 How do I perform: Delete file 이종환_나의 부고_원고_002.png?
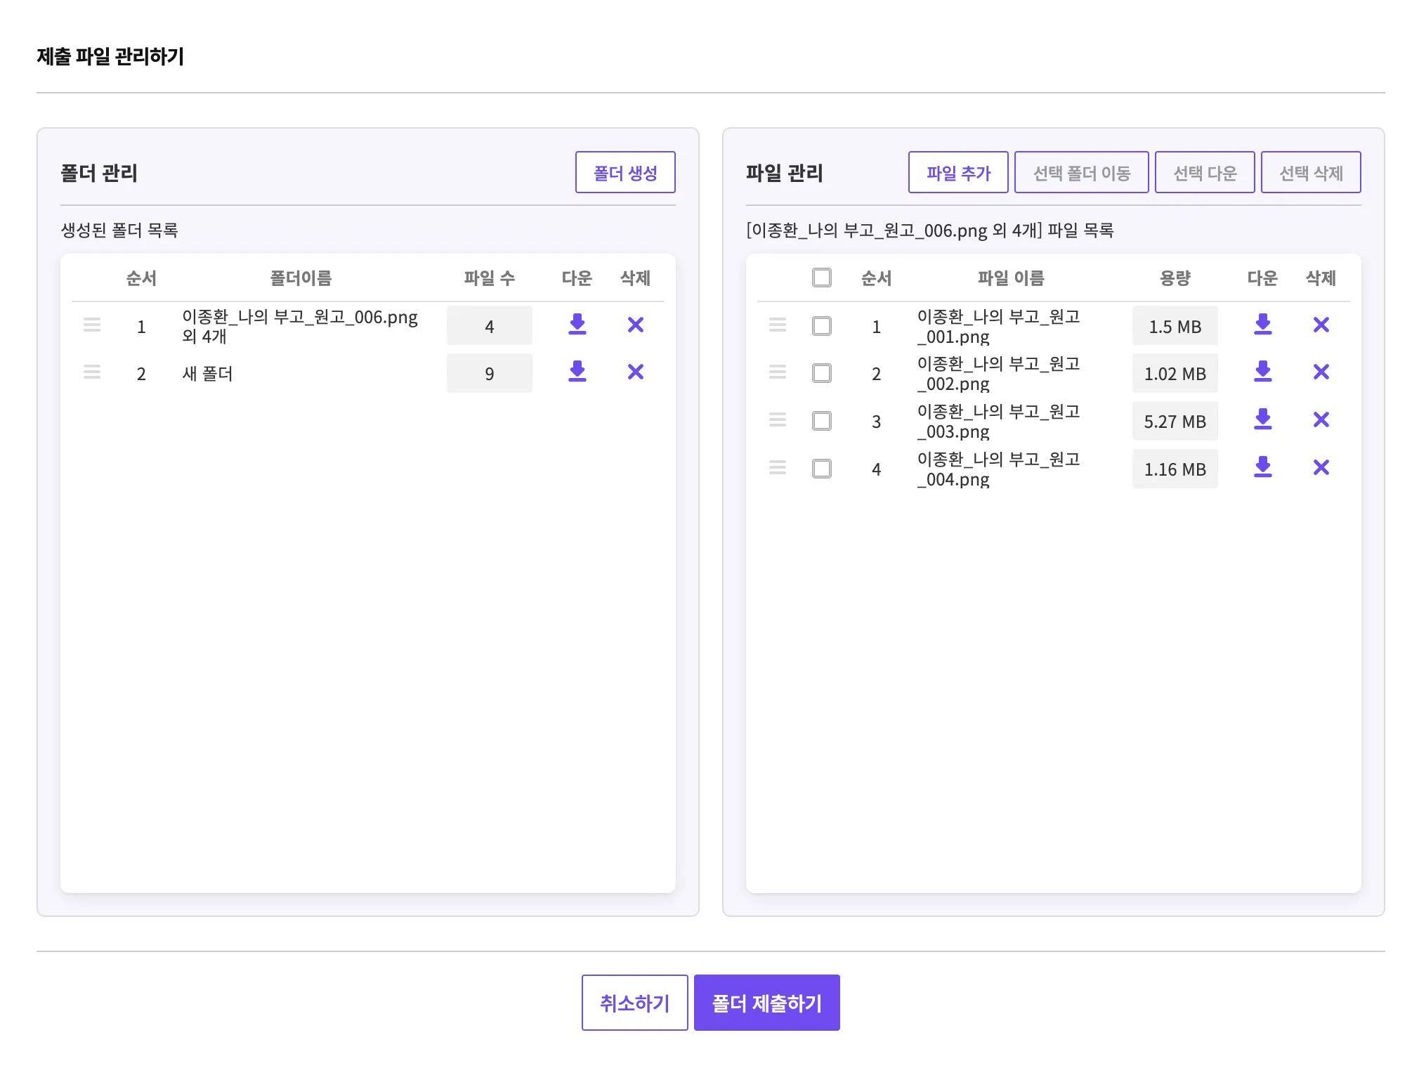click(x=1321, y=372)
